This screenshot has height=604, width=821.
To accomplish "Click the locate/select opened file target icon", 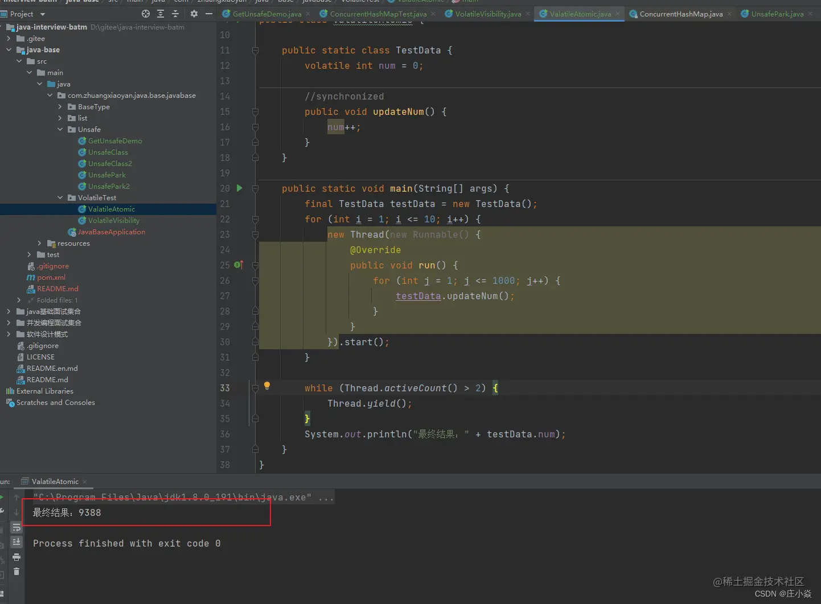I will (x=146, y=14).
